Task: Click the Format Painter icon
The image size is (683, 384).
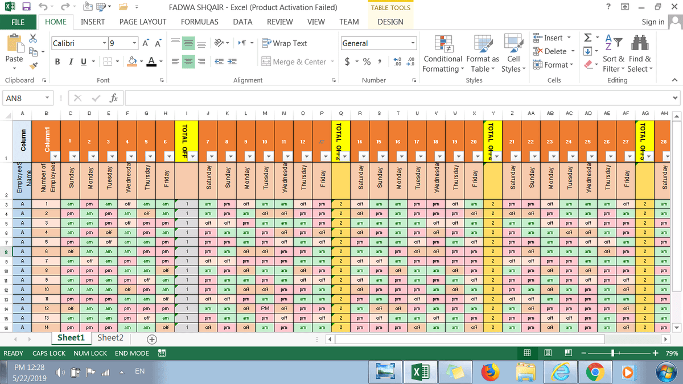Action: [x=34, y=65]
